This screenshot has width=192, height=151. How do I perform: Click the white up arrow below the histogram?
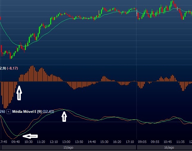click(19, 93)
